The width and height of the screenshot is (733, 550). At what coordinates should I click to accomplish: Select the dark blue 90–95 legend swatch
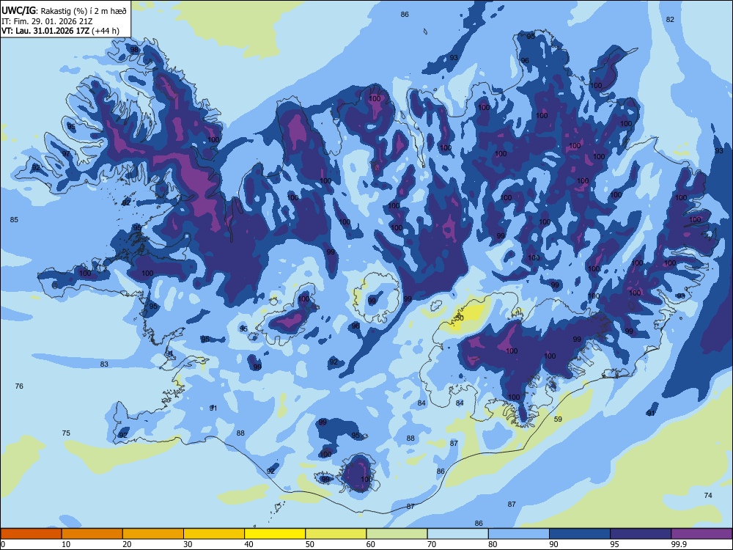tap(580, 534)
